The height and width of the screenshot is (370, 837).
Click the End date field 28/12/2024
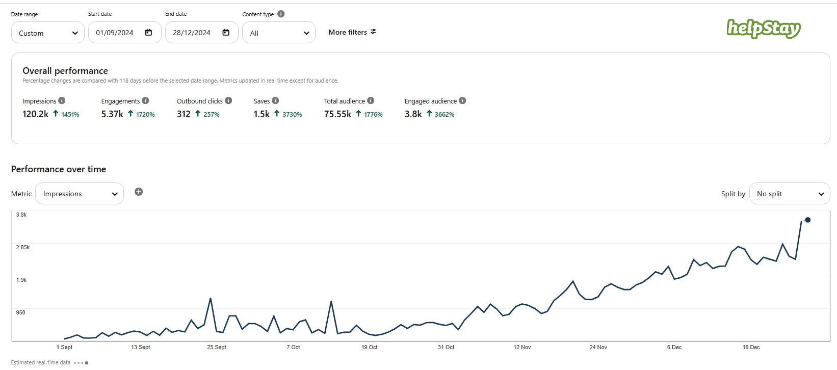tap(192, 33)
